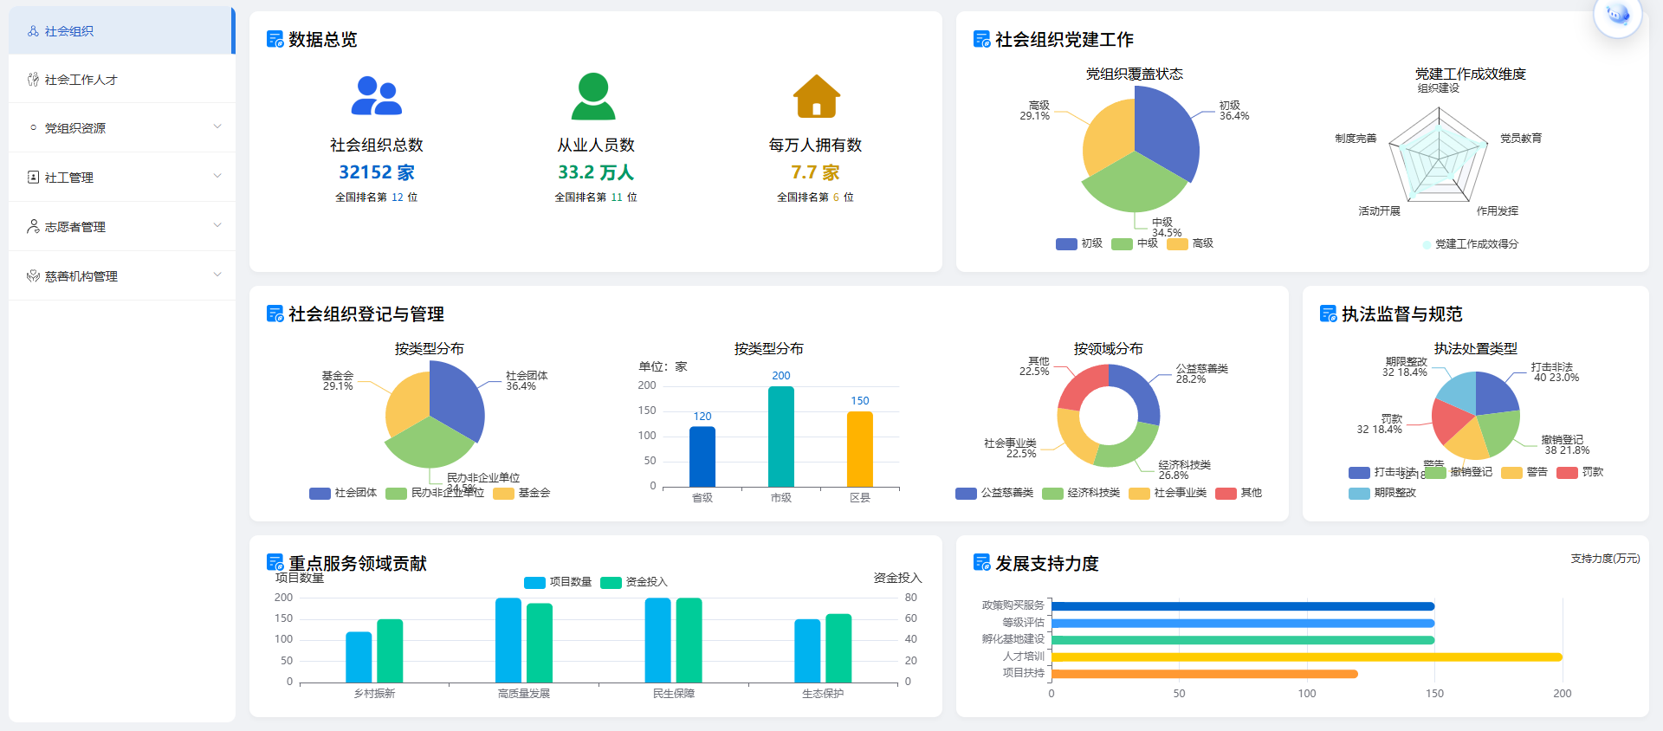Screen dimensions: 1663x731
Task: Click the 慈善机构管理 sidebar icon
Action: click(x=33, y=276)
